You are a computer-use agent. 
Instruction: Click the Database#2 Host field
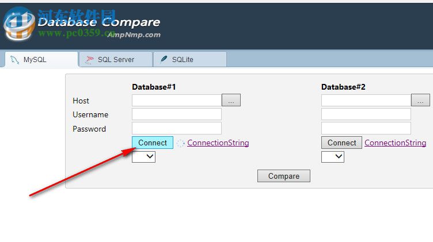click(x=366, y=101)
